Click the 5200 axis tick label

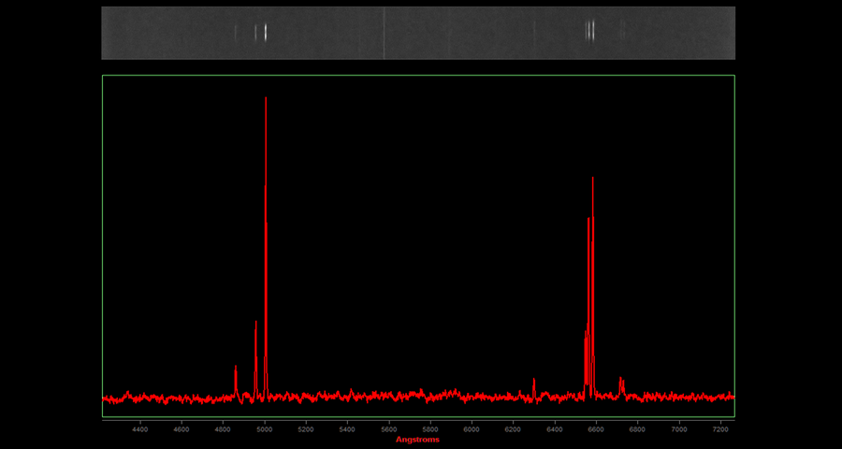pyautogui.click(x=306, y=429)
